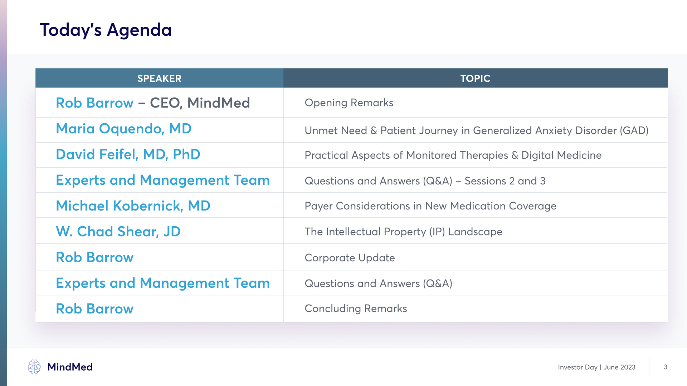Select Rob Barrow – CEO, MindMed speaker name
The width and height of the screenshot is (687, 386).
153,103
